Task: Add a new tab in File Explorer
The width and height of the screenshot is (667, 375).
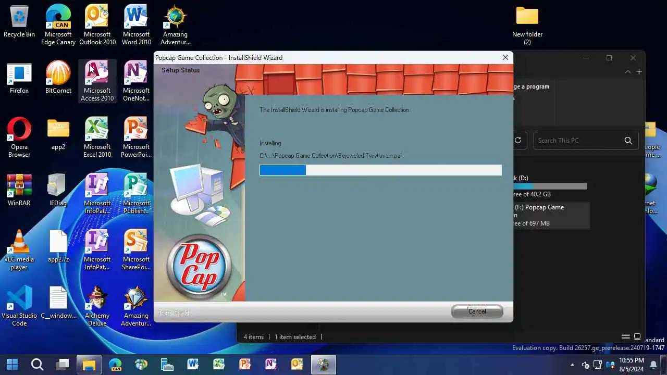Action: tap(639, 71)
